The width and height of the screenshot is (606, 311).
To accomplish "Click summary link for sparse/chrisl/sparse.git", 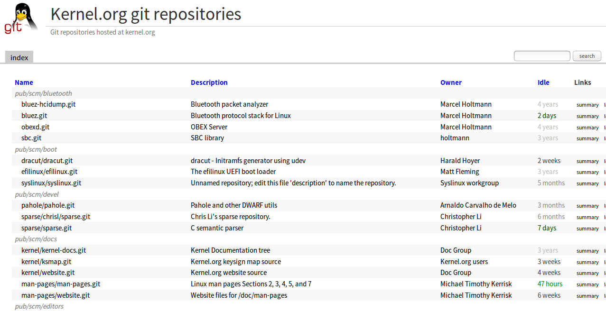I will click(587, 217).
